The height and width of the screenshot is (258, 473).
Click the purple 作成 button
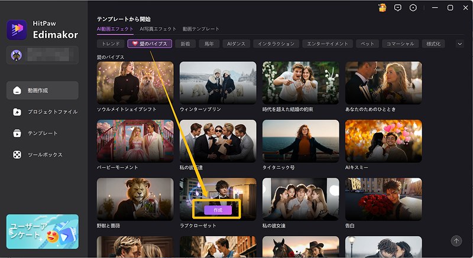coord(218,210)
